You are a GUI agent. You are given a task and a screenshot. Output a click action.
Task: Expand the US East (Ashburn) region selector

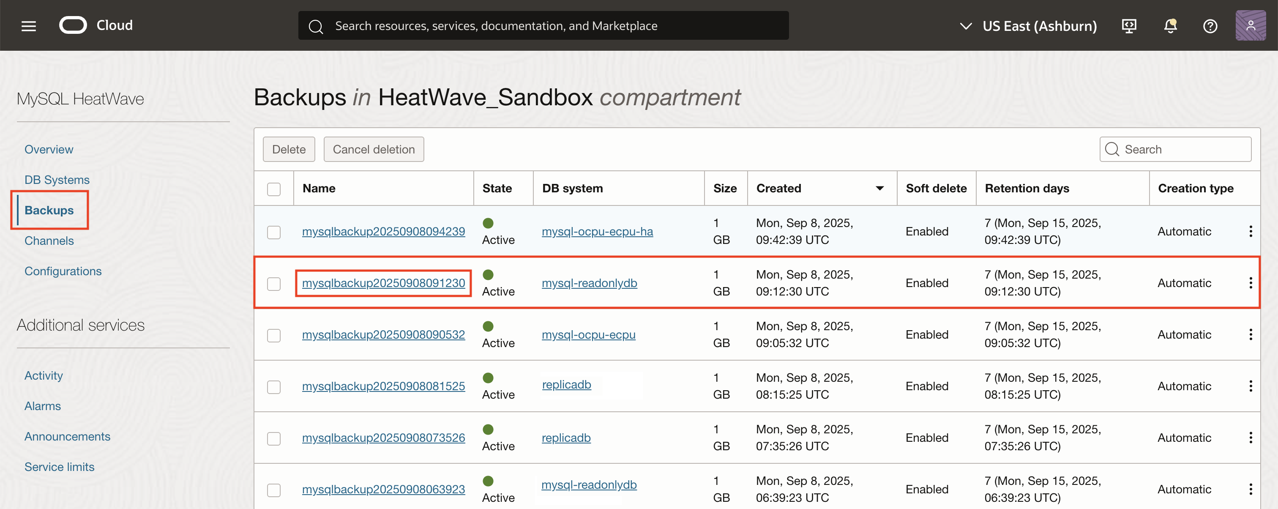[x=1029, y=26]
